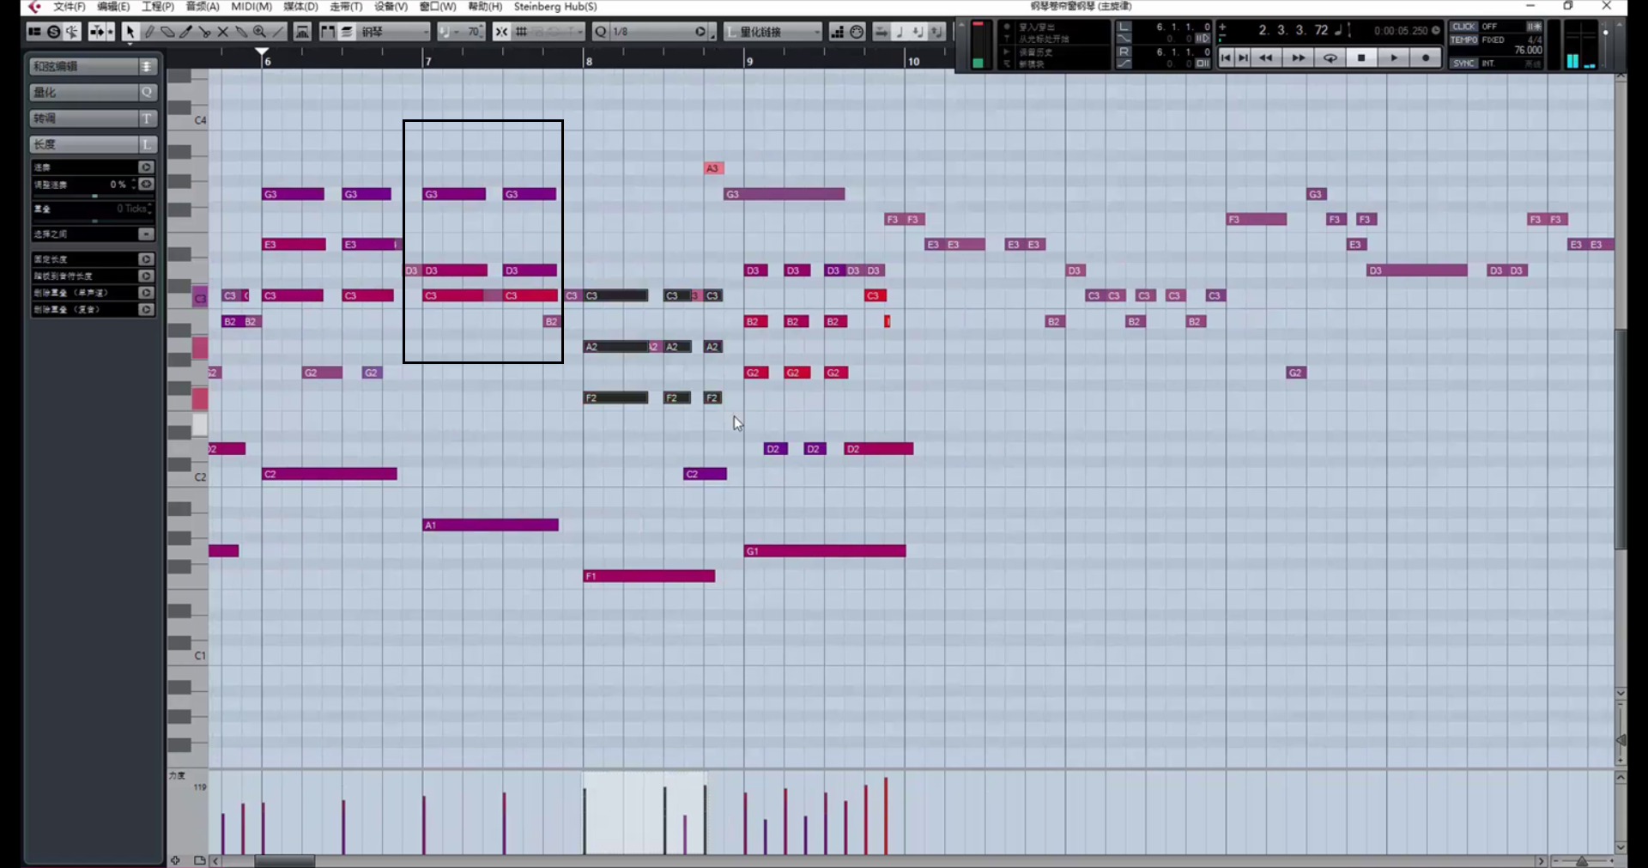Adjust the legato percentage slider

[94, 196]
